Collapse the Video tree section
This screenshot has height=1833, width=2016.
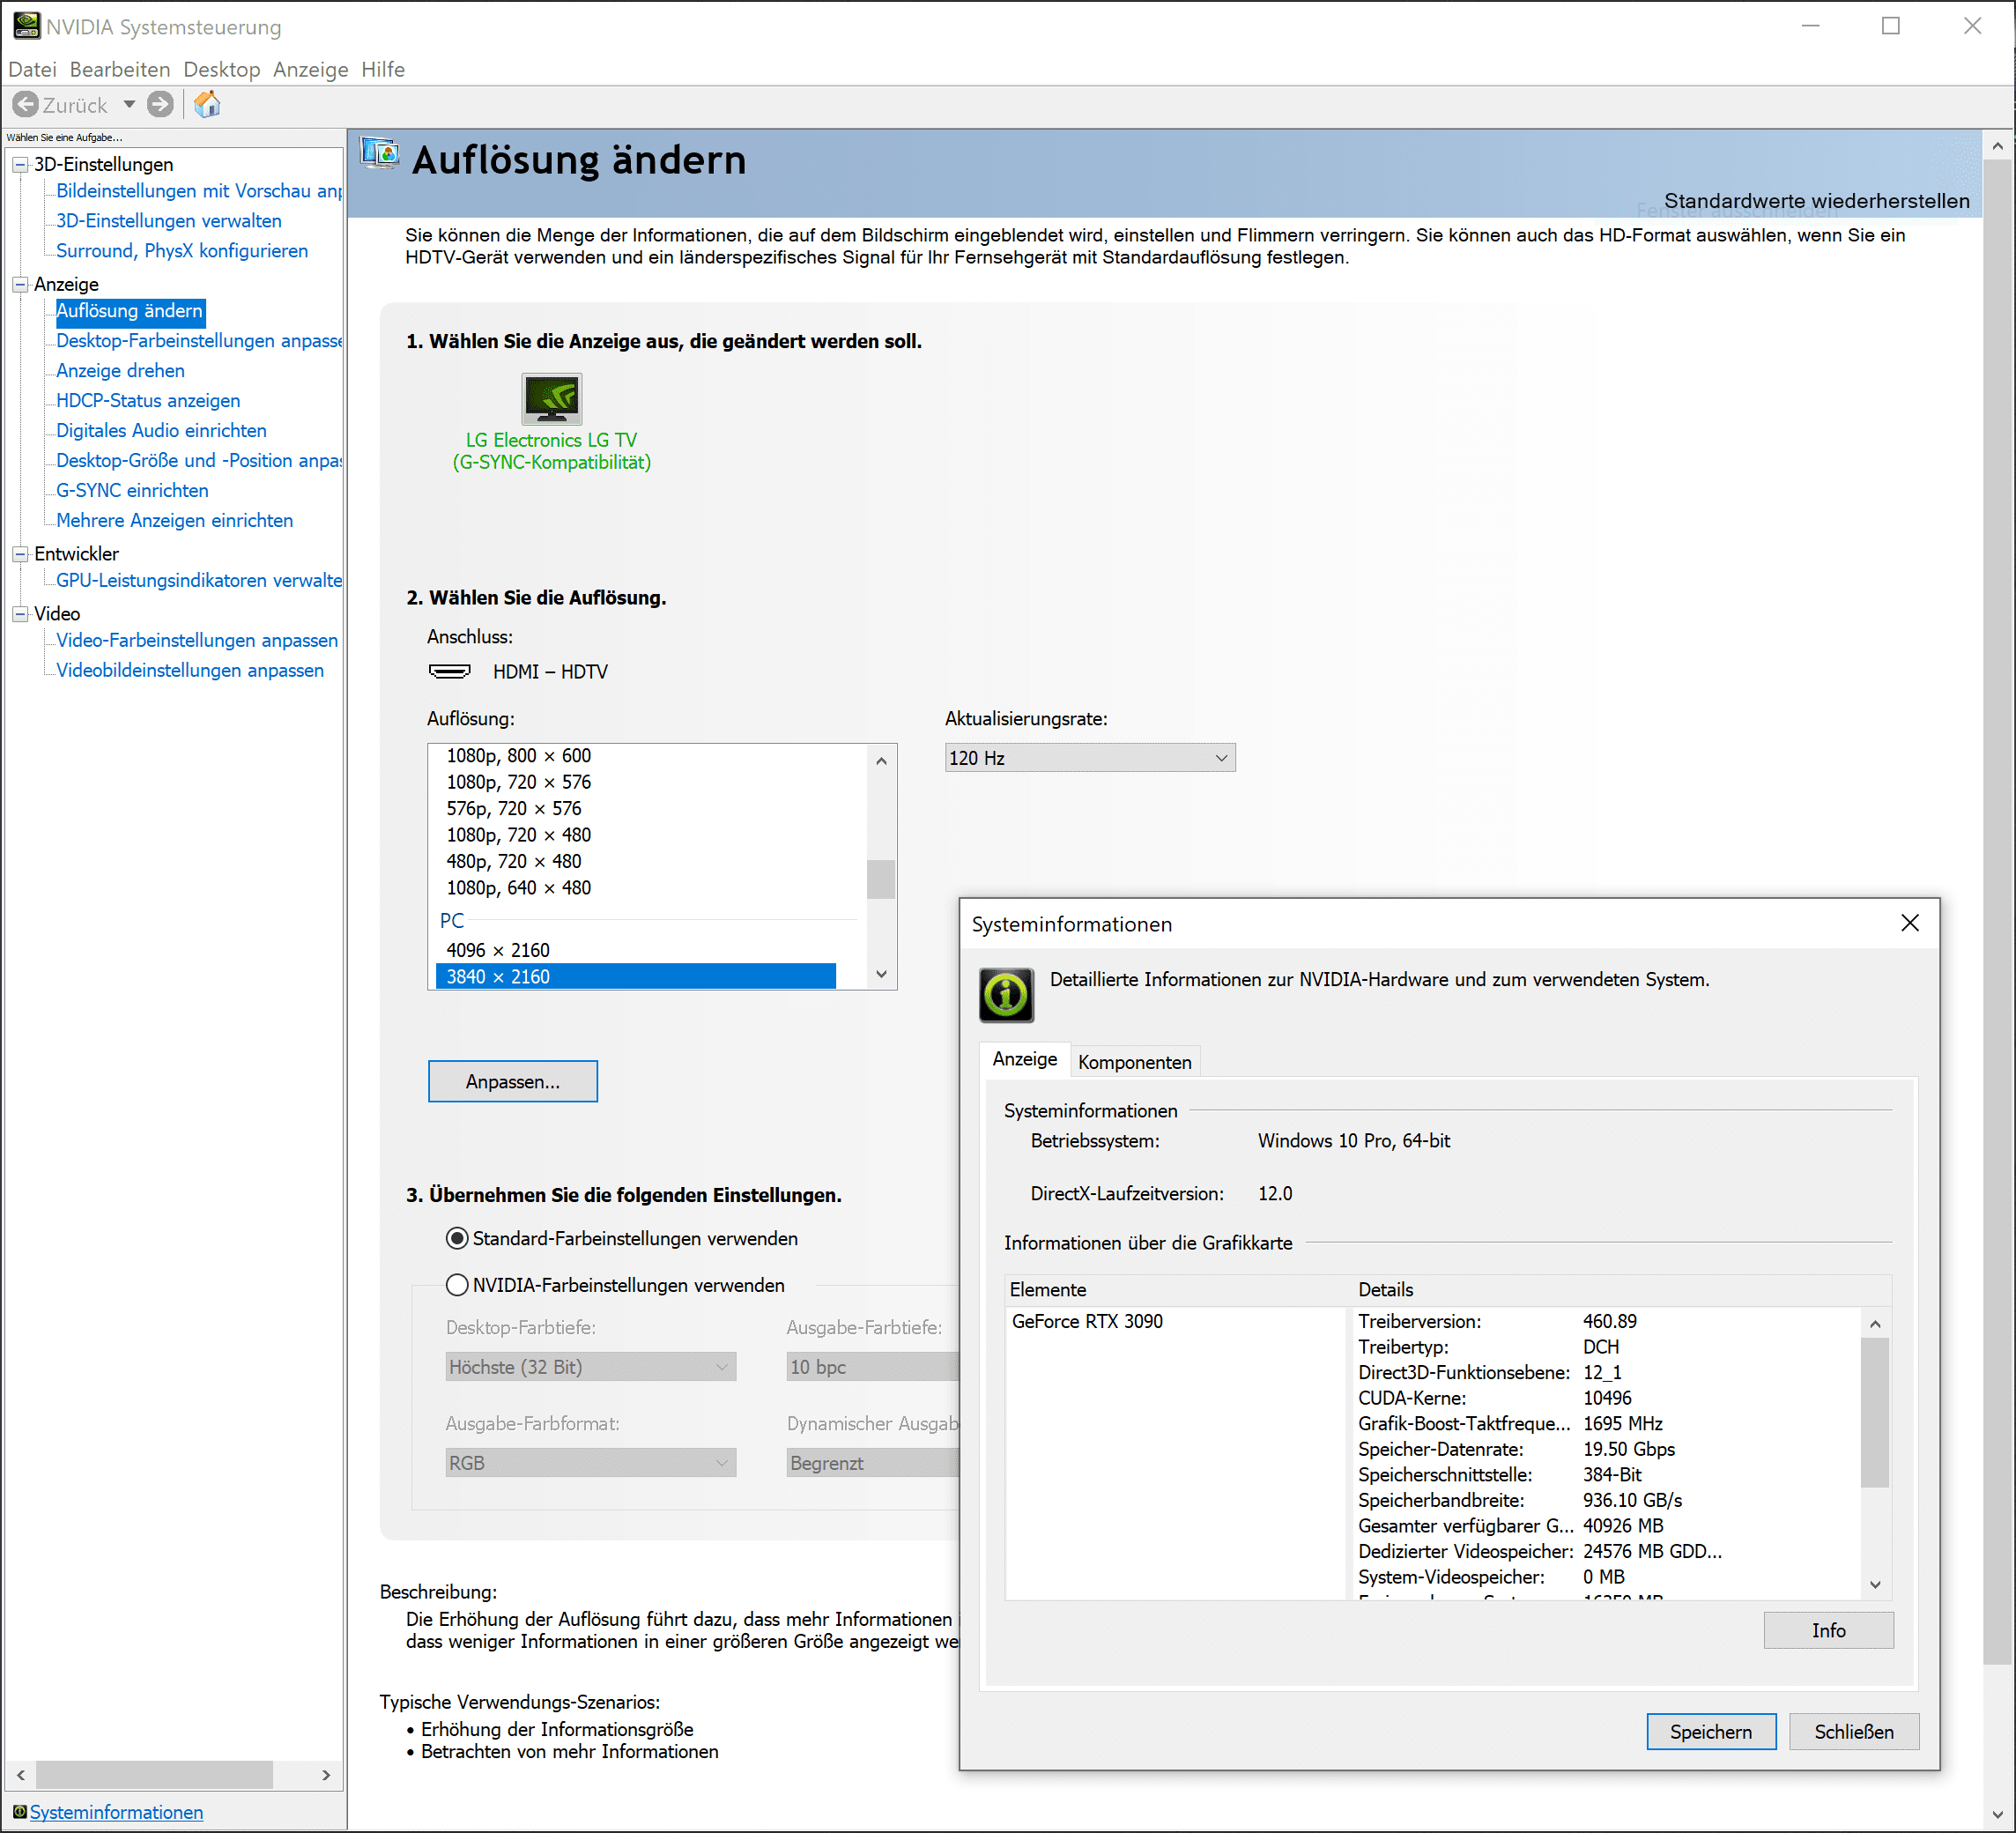pos(19,614)
